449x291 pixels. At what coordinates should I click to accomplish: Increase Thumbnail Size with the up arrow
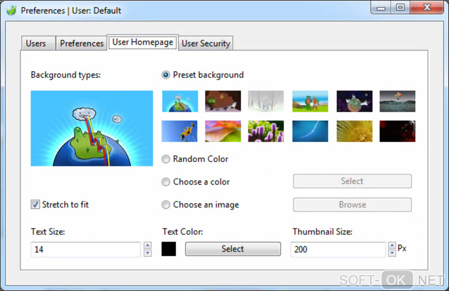[x=392, y=245]
